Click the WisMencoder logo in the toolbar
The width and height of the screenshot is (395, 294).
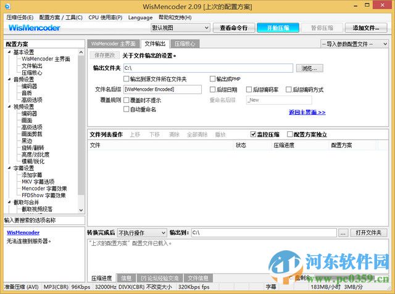click(35, 28)
